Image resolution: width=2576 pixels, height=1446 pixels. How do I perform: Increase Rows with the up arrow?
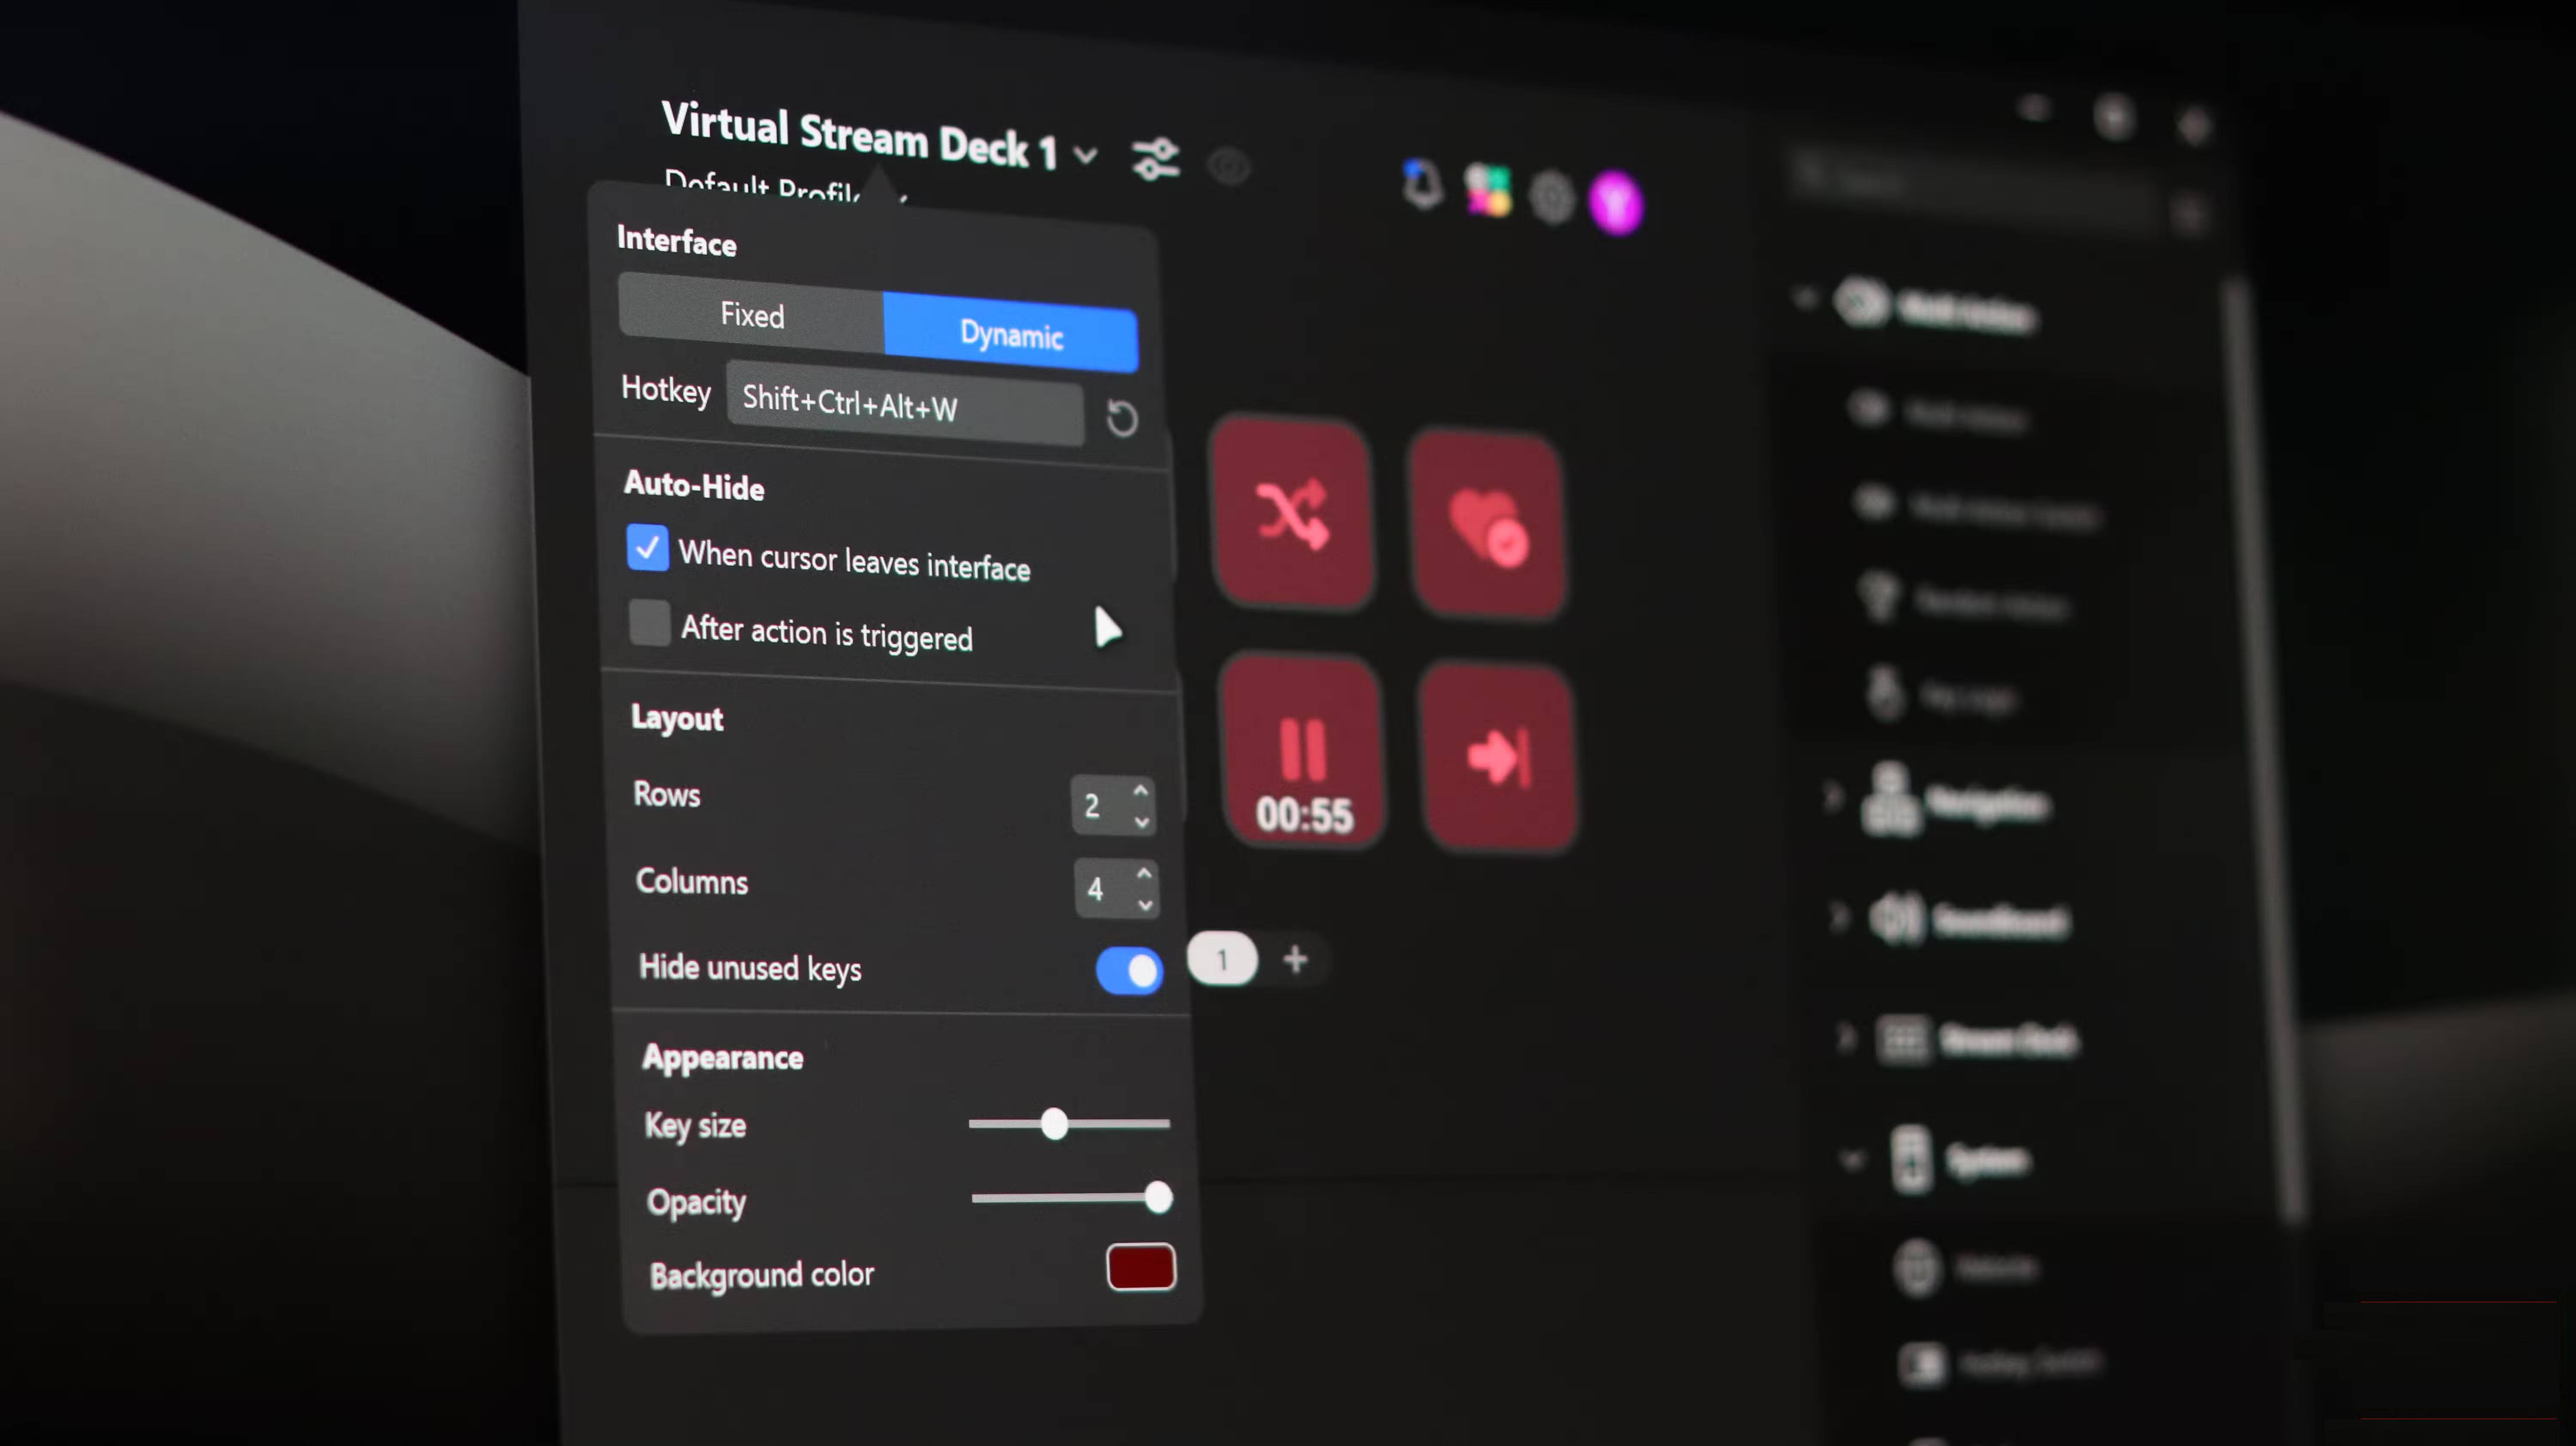pos(1141,790)
